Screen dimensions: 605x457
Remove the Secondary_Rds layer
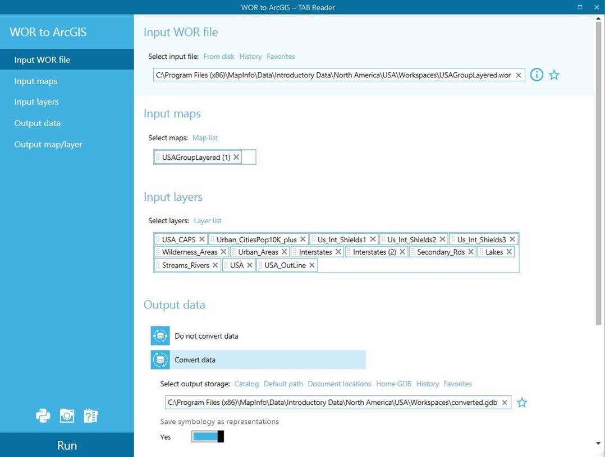click(x=471, y=252)
